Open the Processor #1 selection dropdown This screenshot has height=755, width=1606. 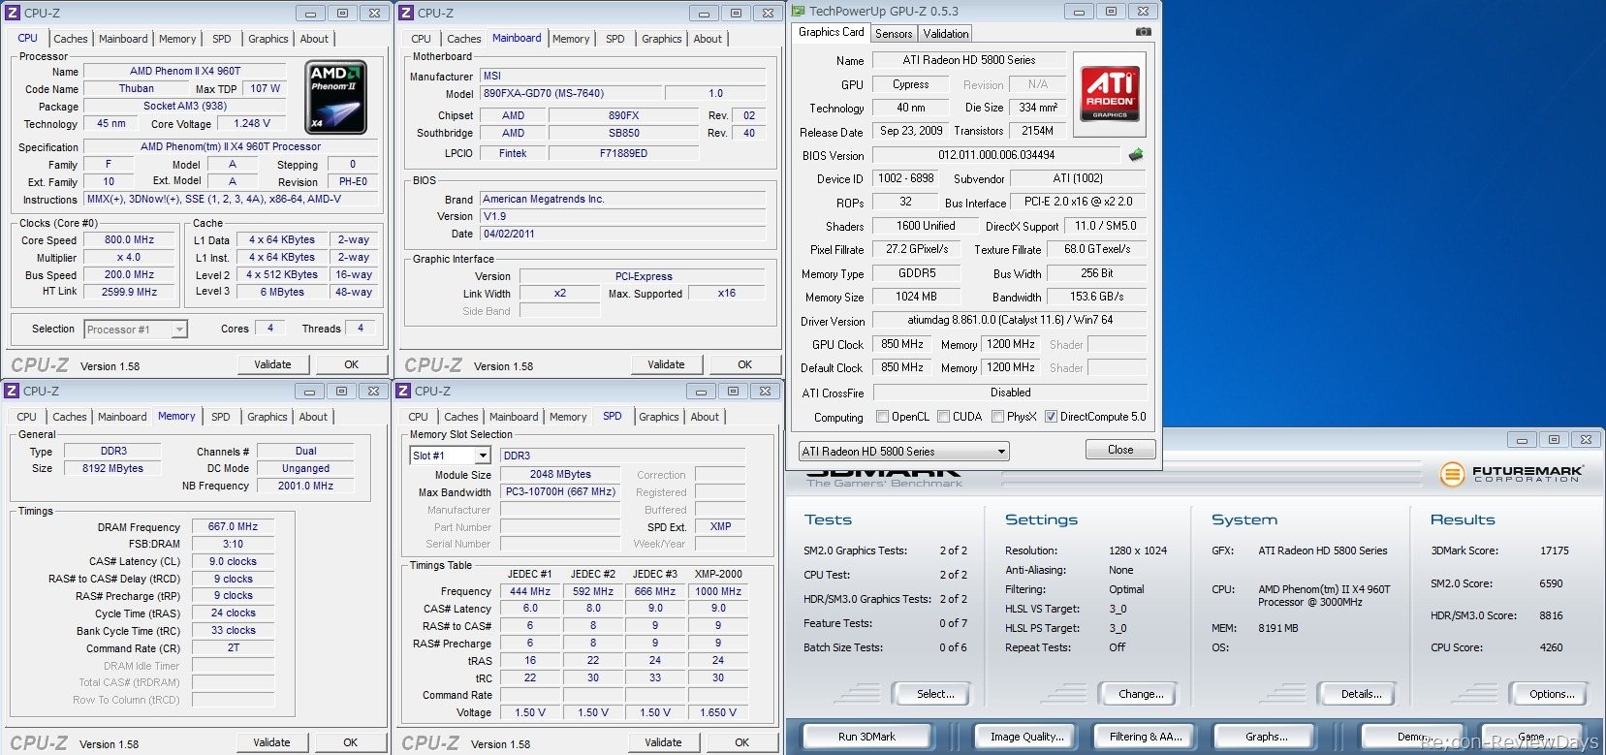[135, 330]
